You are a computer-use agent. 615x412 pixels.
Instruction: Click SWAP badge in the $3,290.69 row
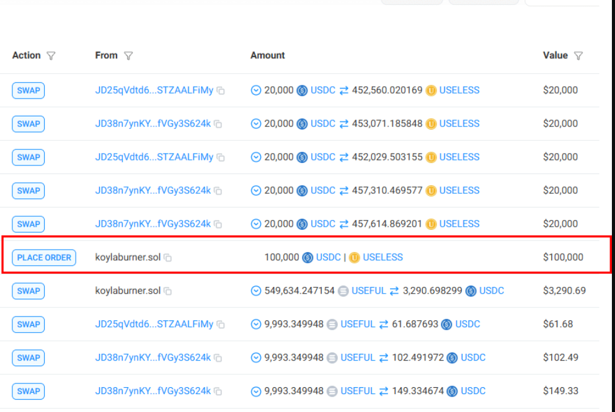pos(29,291)
